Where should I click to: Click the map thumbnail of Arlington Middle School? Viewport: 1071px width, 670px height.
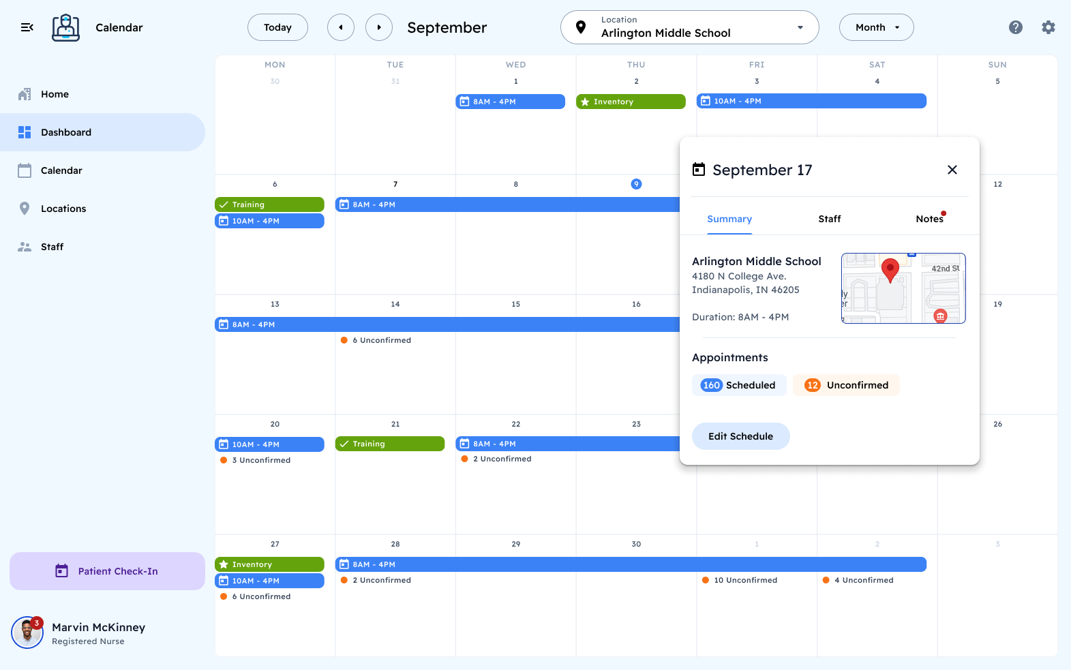click(x=903, y=288)
